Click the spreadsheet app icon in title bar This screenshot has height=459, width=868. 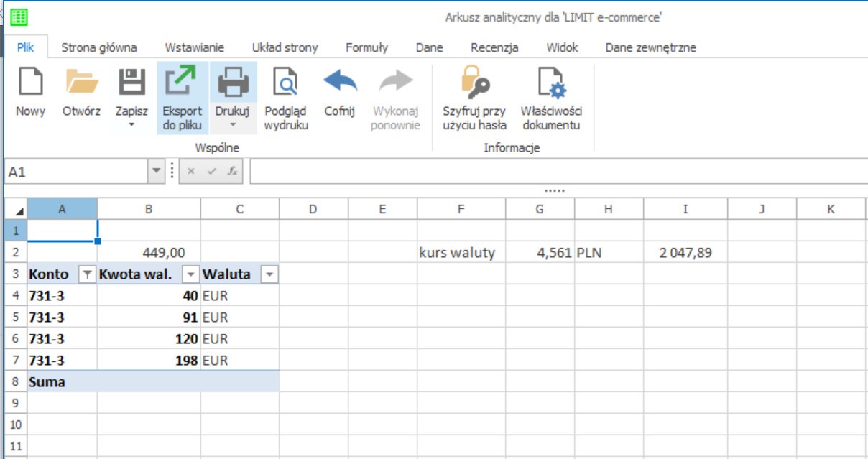pyautogui.click(x=19, y=17)
